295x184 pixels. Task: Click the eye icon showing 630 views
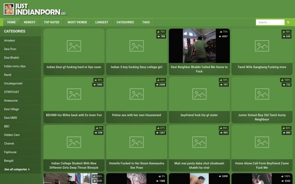coord(284,36)
